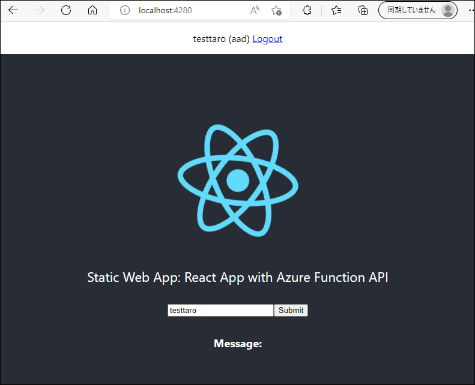Click the Logout link
475x385 pixels.
[x=267, y=39]
